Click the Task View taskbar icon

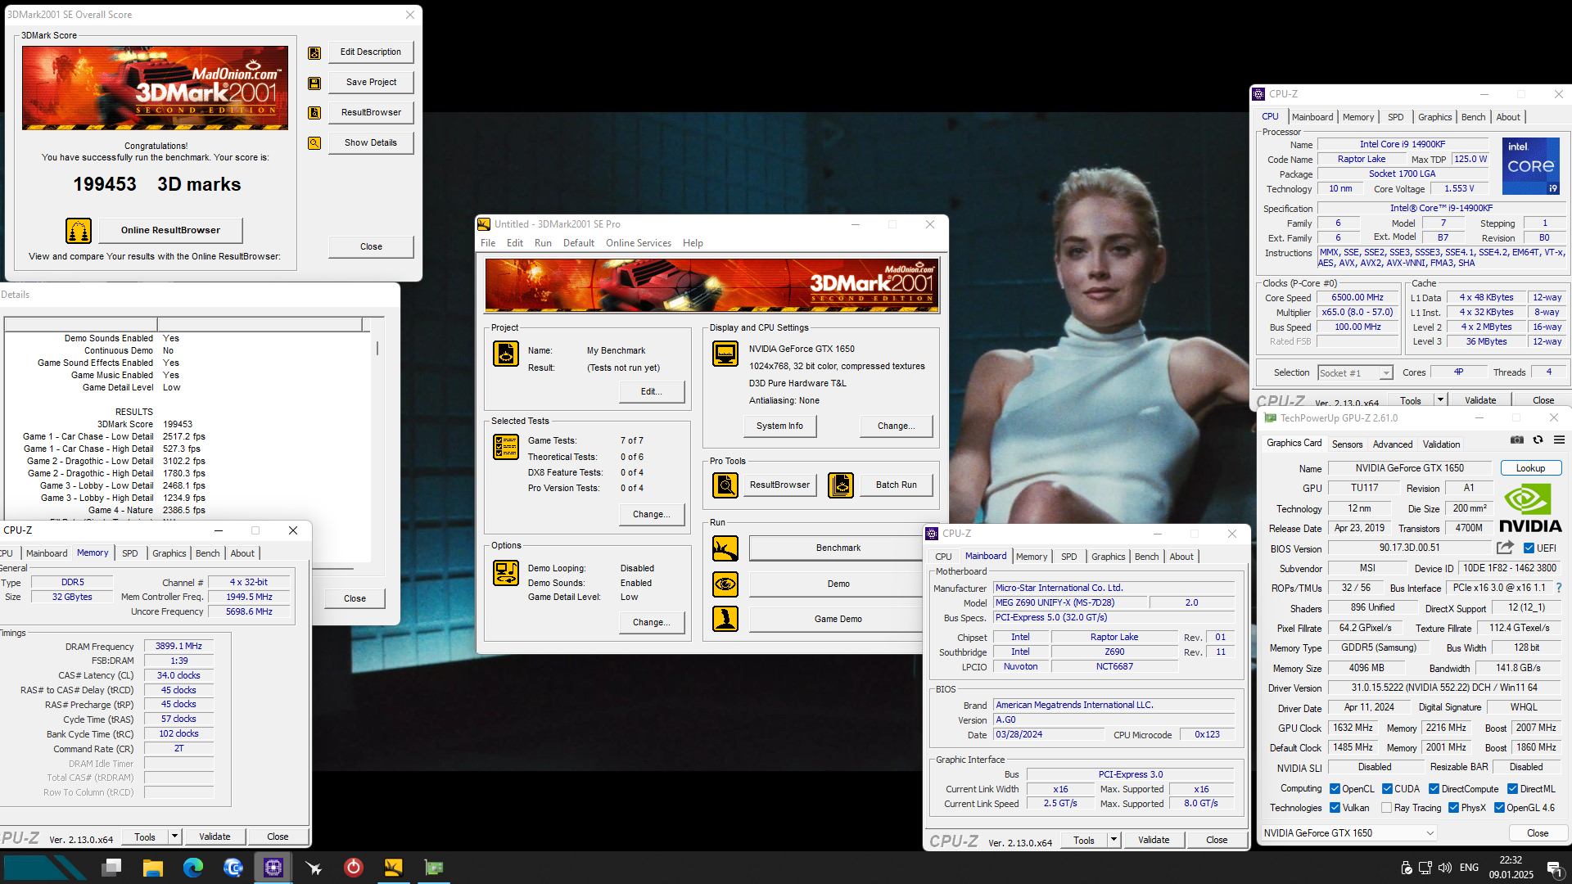[x=113, y=868]
